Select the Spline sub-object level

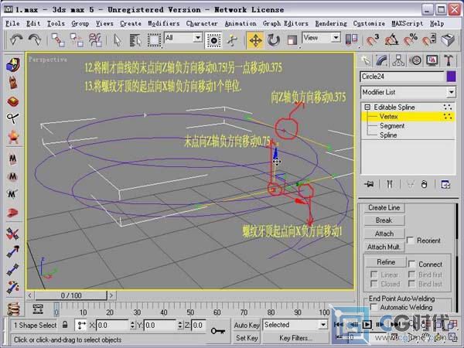click(388, 135)
